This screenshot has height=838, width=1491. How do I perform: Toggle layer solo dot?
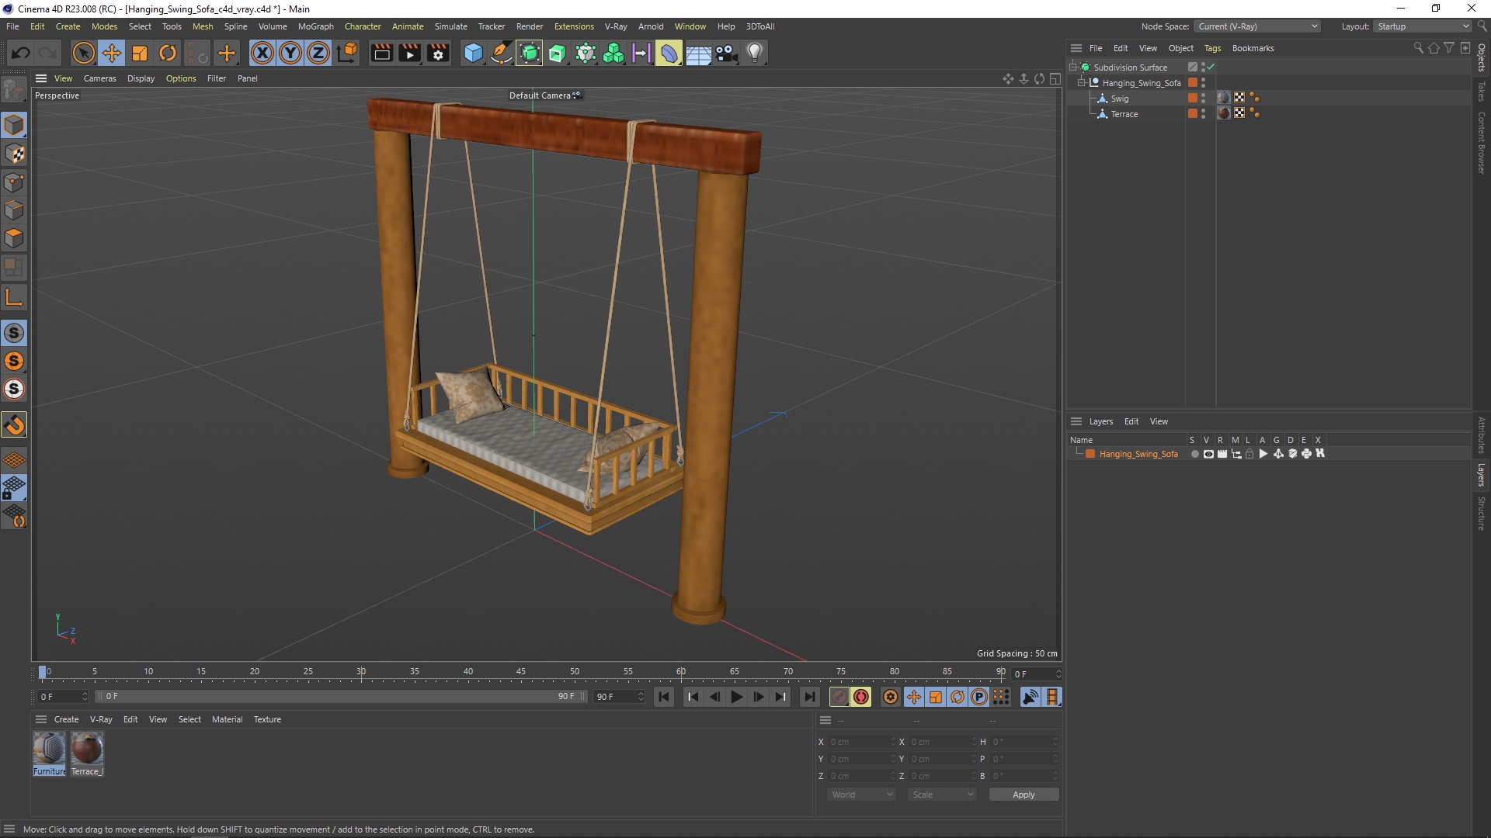coord(1194,454)
